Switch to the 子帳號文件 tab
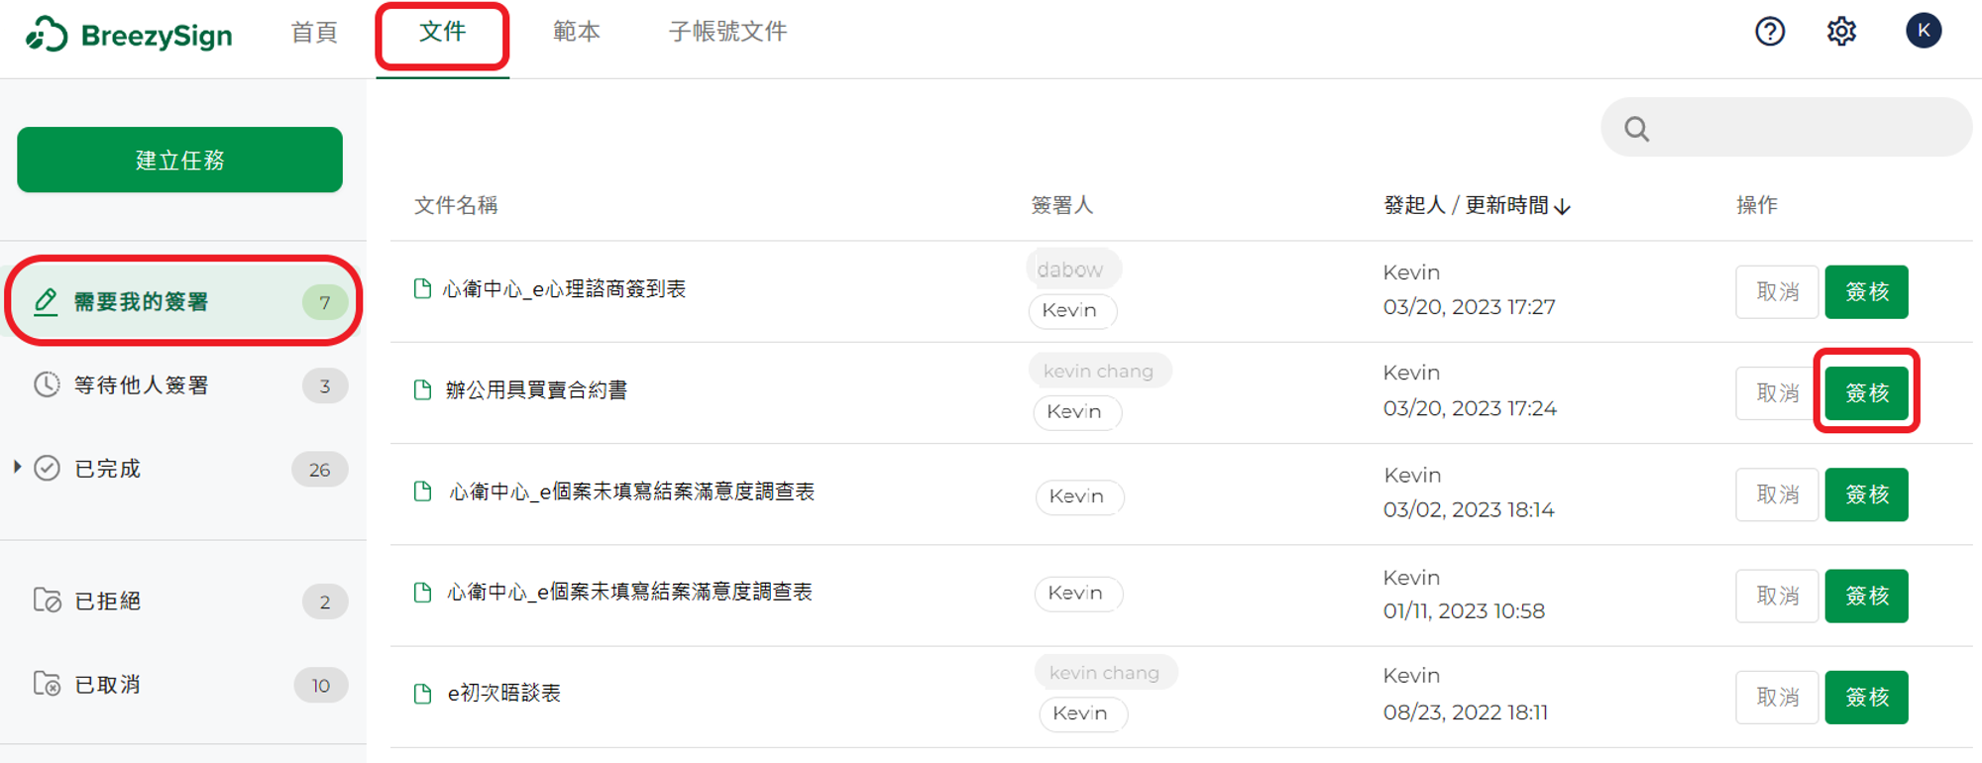 [727, 32]
